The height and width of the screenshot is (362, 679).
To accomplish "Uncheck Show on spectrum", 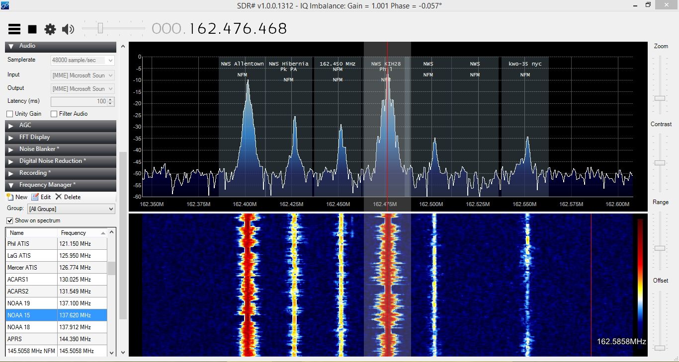I will pos(10,220).
